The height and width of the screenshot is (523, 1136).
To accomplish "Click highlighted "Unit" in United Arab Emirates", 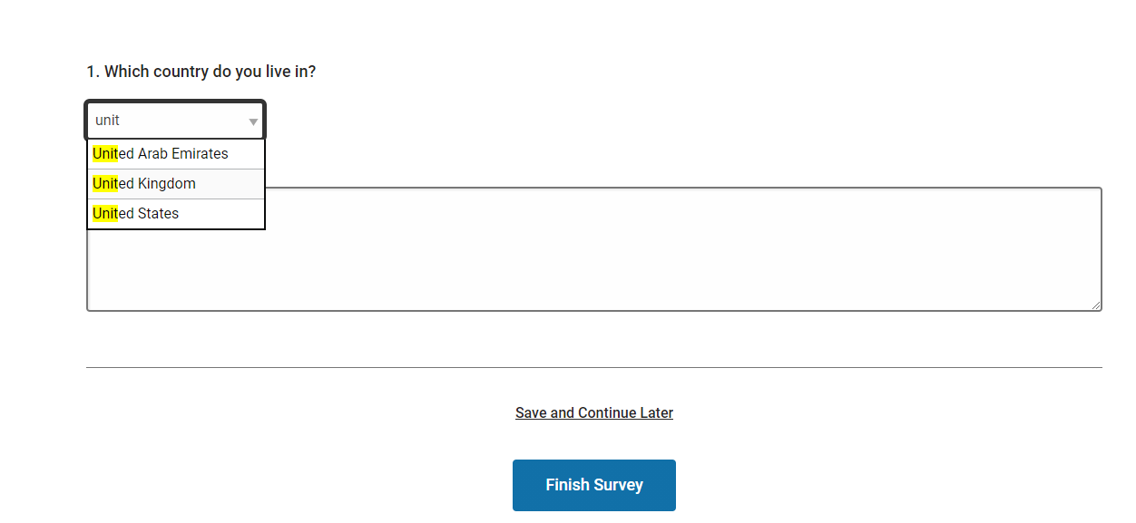I will coord(105,154).
